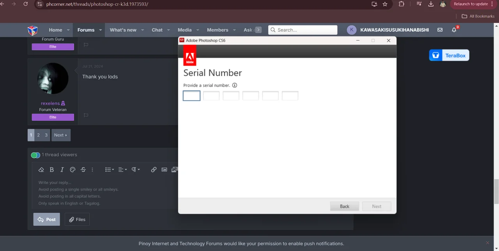This screenshot has height=251, width=499.
Task: View site information icon in address bar
Action: [x=39, y=4]
